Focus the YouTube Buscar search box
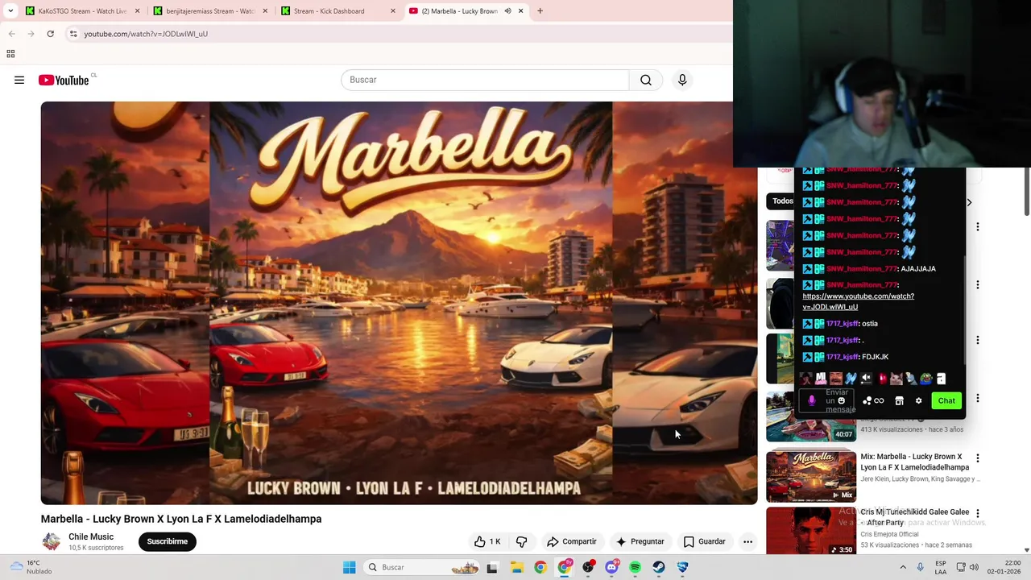The width and height of the screenshot is (1031, 580). click(485, 80)
